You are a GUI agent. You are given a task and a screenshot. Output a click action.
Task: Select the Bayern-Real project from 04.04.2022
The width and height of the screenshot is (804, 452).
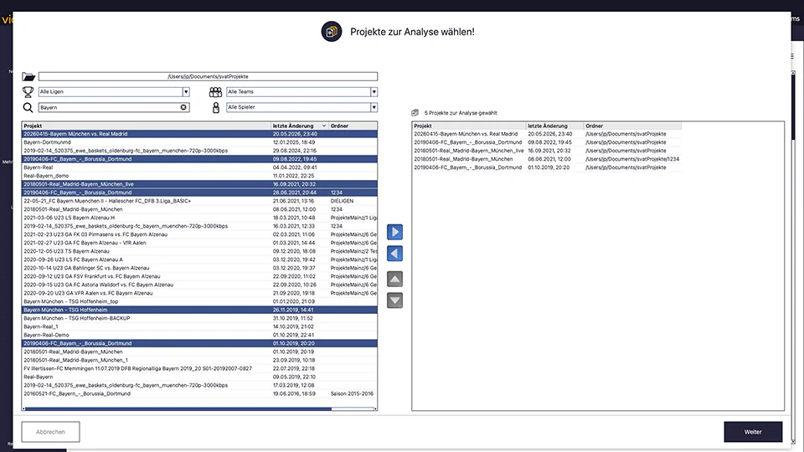pyautogui.click(x=199, y=167)
